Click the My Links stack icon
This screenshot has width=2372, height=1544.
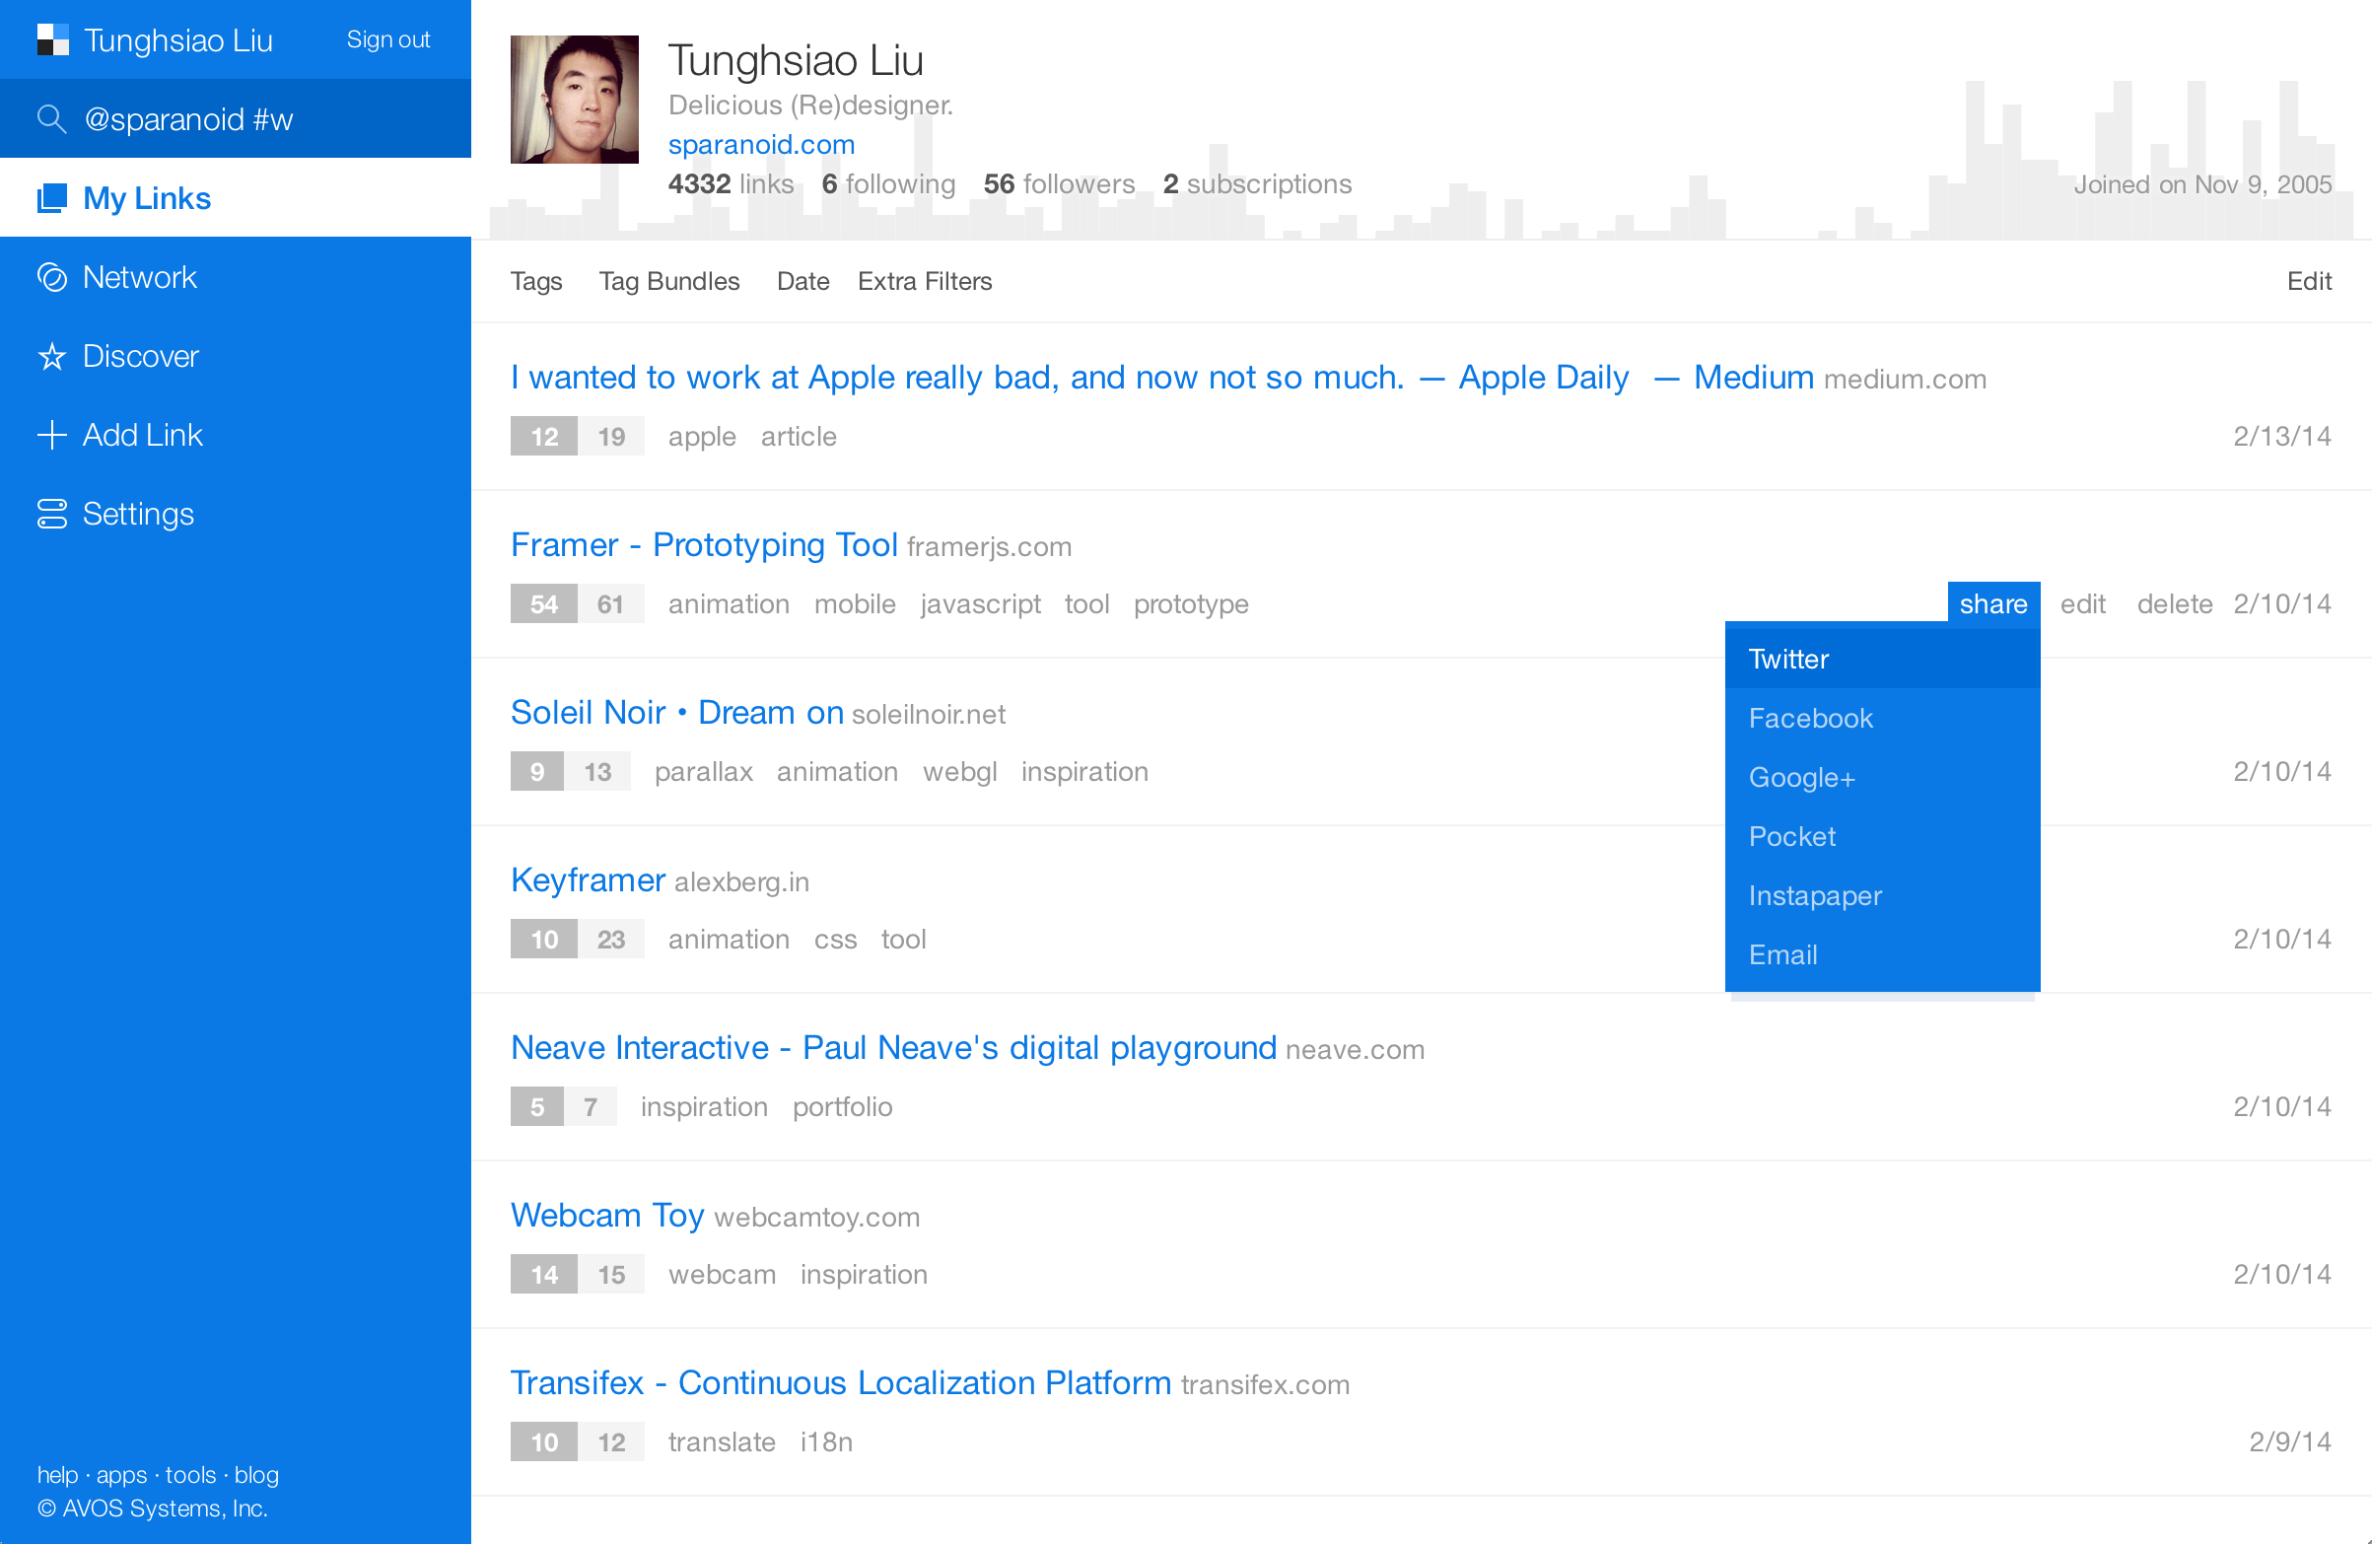click(x=52, y=198)
